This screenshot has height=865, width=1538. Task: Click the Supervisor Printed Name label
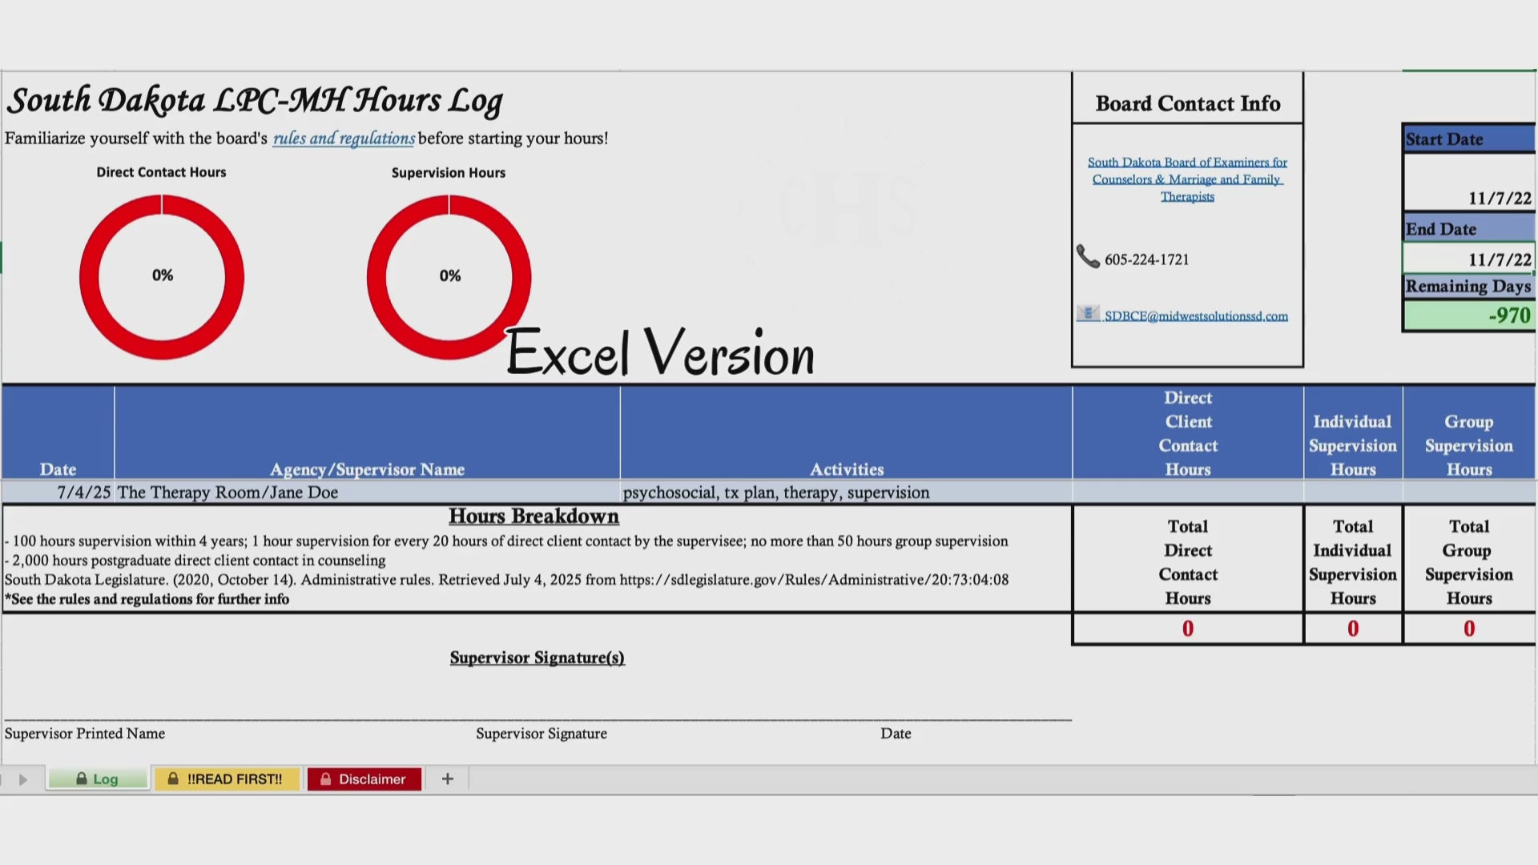[85, 734]
